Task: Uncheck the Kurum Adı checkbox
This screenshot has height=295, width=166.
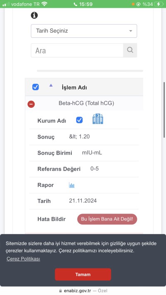Action: pyautogui.click(x=79, y=120)
